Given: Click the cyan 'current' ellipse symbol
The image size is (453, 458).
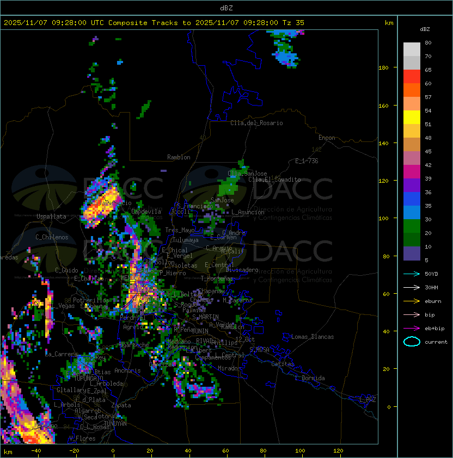Looking at the screenshot, I should pos(412,342).
